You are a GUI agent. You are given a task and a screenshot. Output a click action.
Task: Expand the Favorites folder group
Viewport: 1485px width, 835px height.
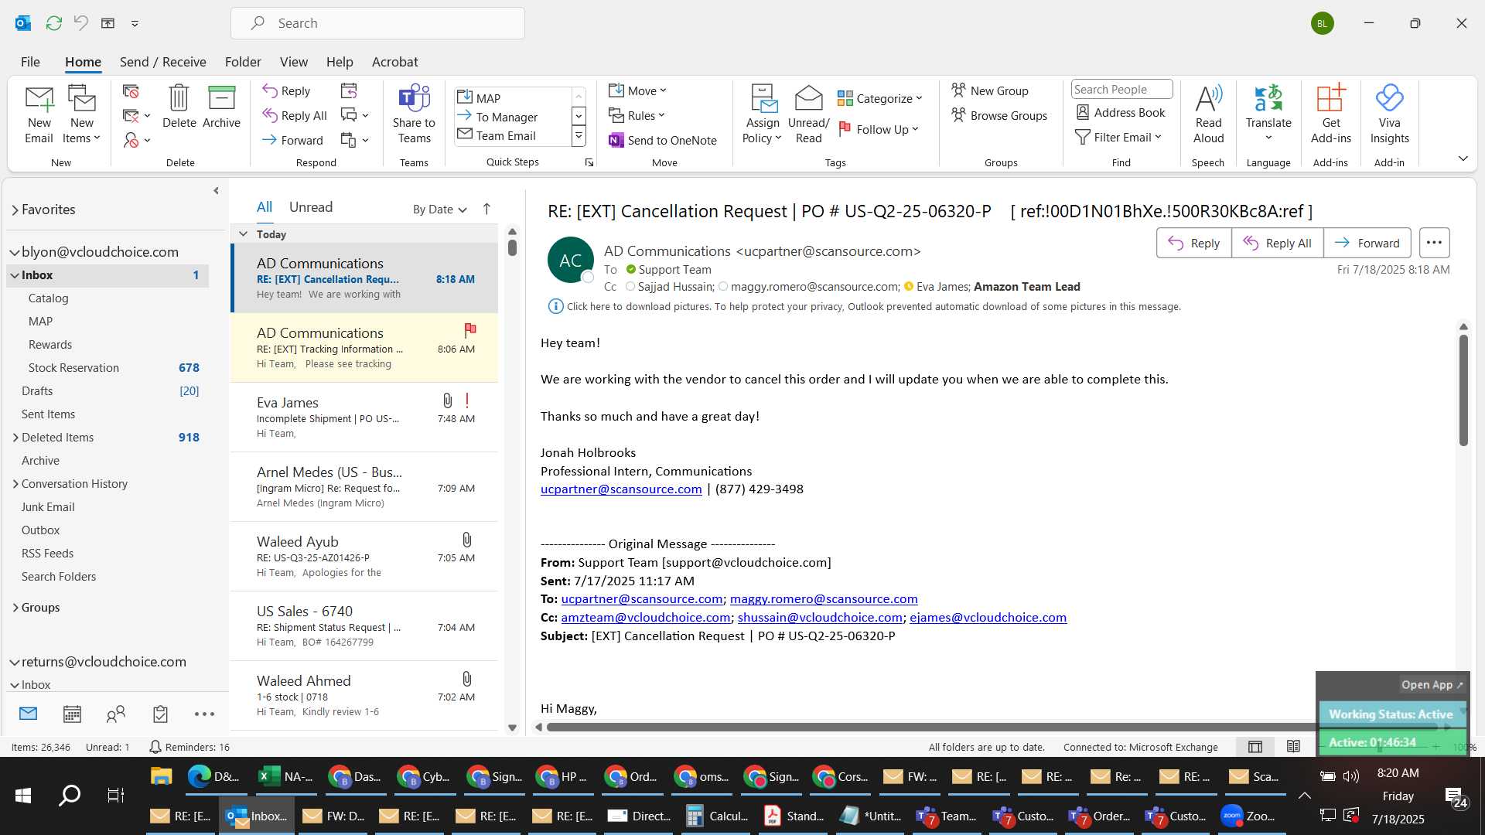pyautogui.click(x=15, y=210)
